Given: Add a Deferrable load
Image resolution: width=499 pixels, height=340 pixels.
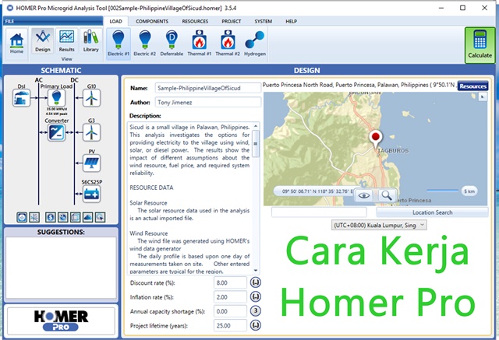Looking at the screenshot, I should 172,44.
